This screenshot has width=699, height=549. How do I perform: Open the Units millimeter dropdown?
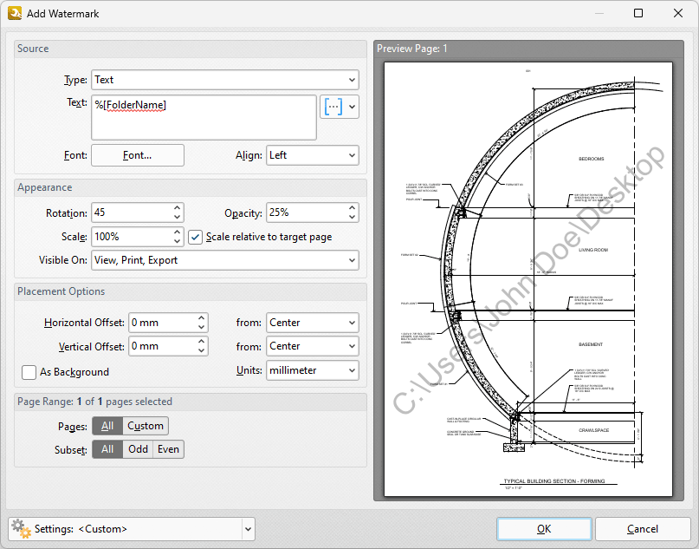click(x=313, y=370)
